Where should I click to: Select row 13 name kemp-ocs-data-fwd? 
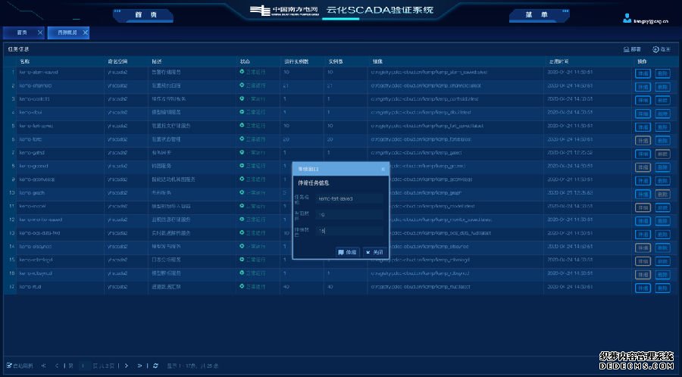[39, 233]
